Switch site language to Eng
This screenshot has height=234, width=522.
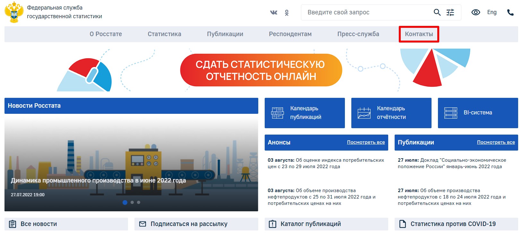click(x=492, y=12)
